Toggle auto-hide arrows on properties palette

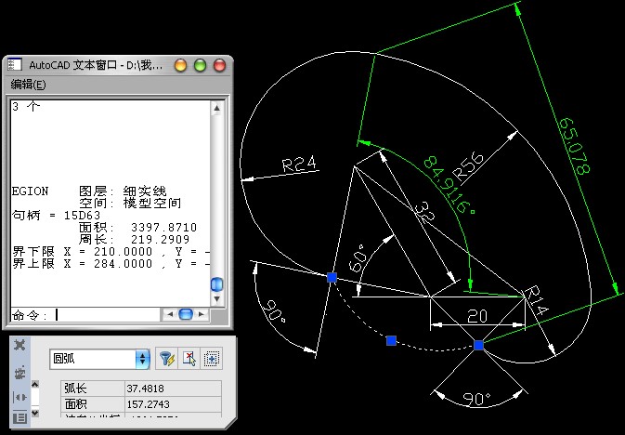point(20,397)
